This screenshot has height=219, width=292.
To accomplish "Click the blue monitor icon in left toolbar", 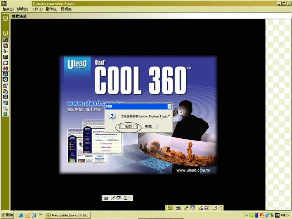I will tap(5, 74).
